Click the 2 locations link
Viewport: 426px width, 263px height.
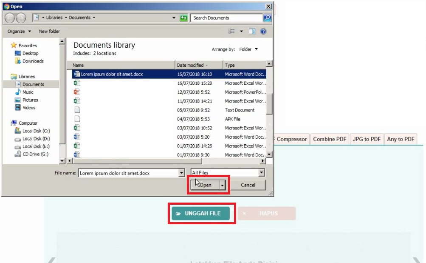[x=104, y=53]
